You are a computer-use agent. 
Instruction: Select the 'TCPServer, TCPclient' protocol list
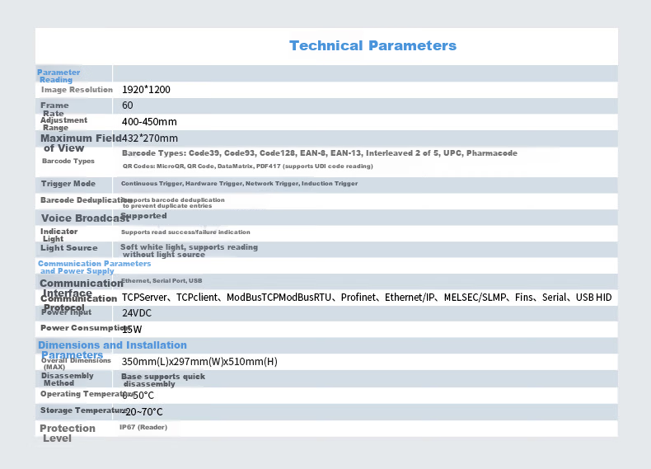[367, 298]
